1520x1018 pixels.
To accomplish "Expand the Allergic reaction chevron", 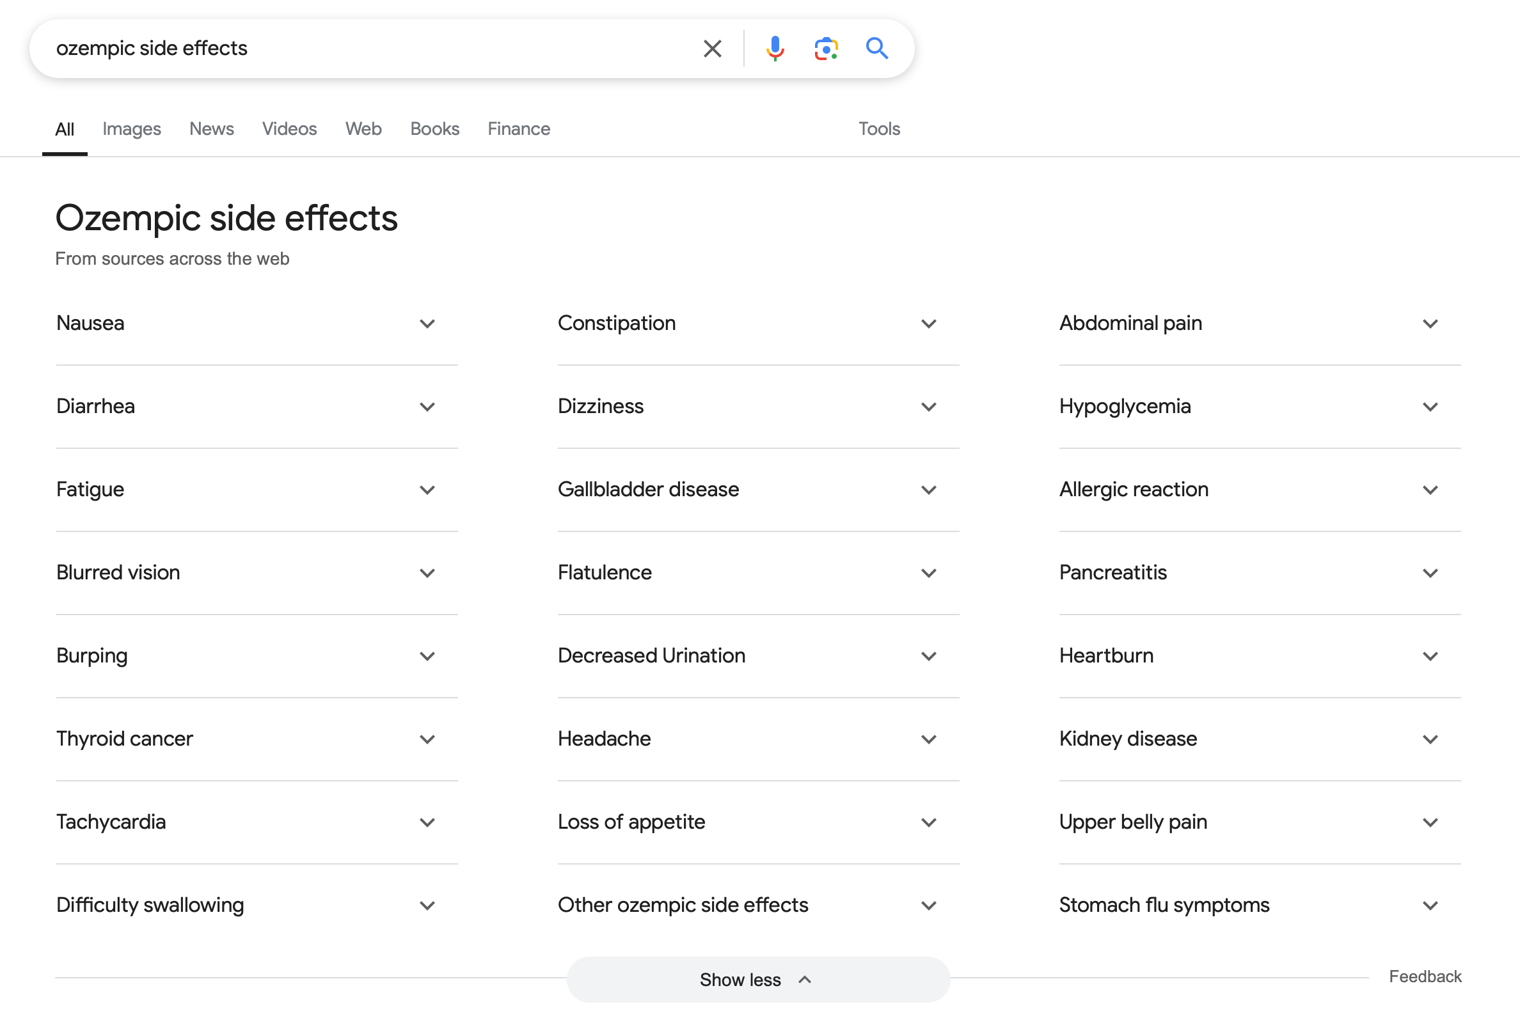I will coord(1430,490).
